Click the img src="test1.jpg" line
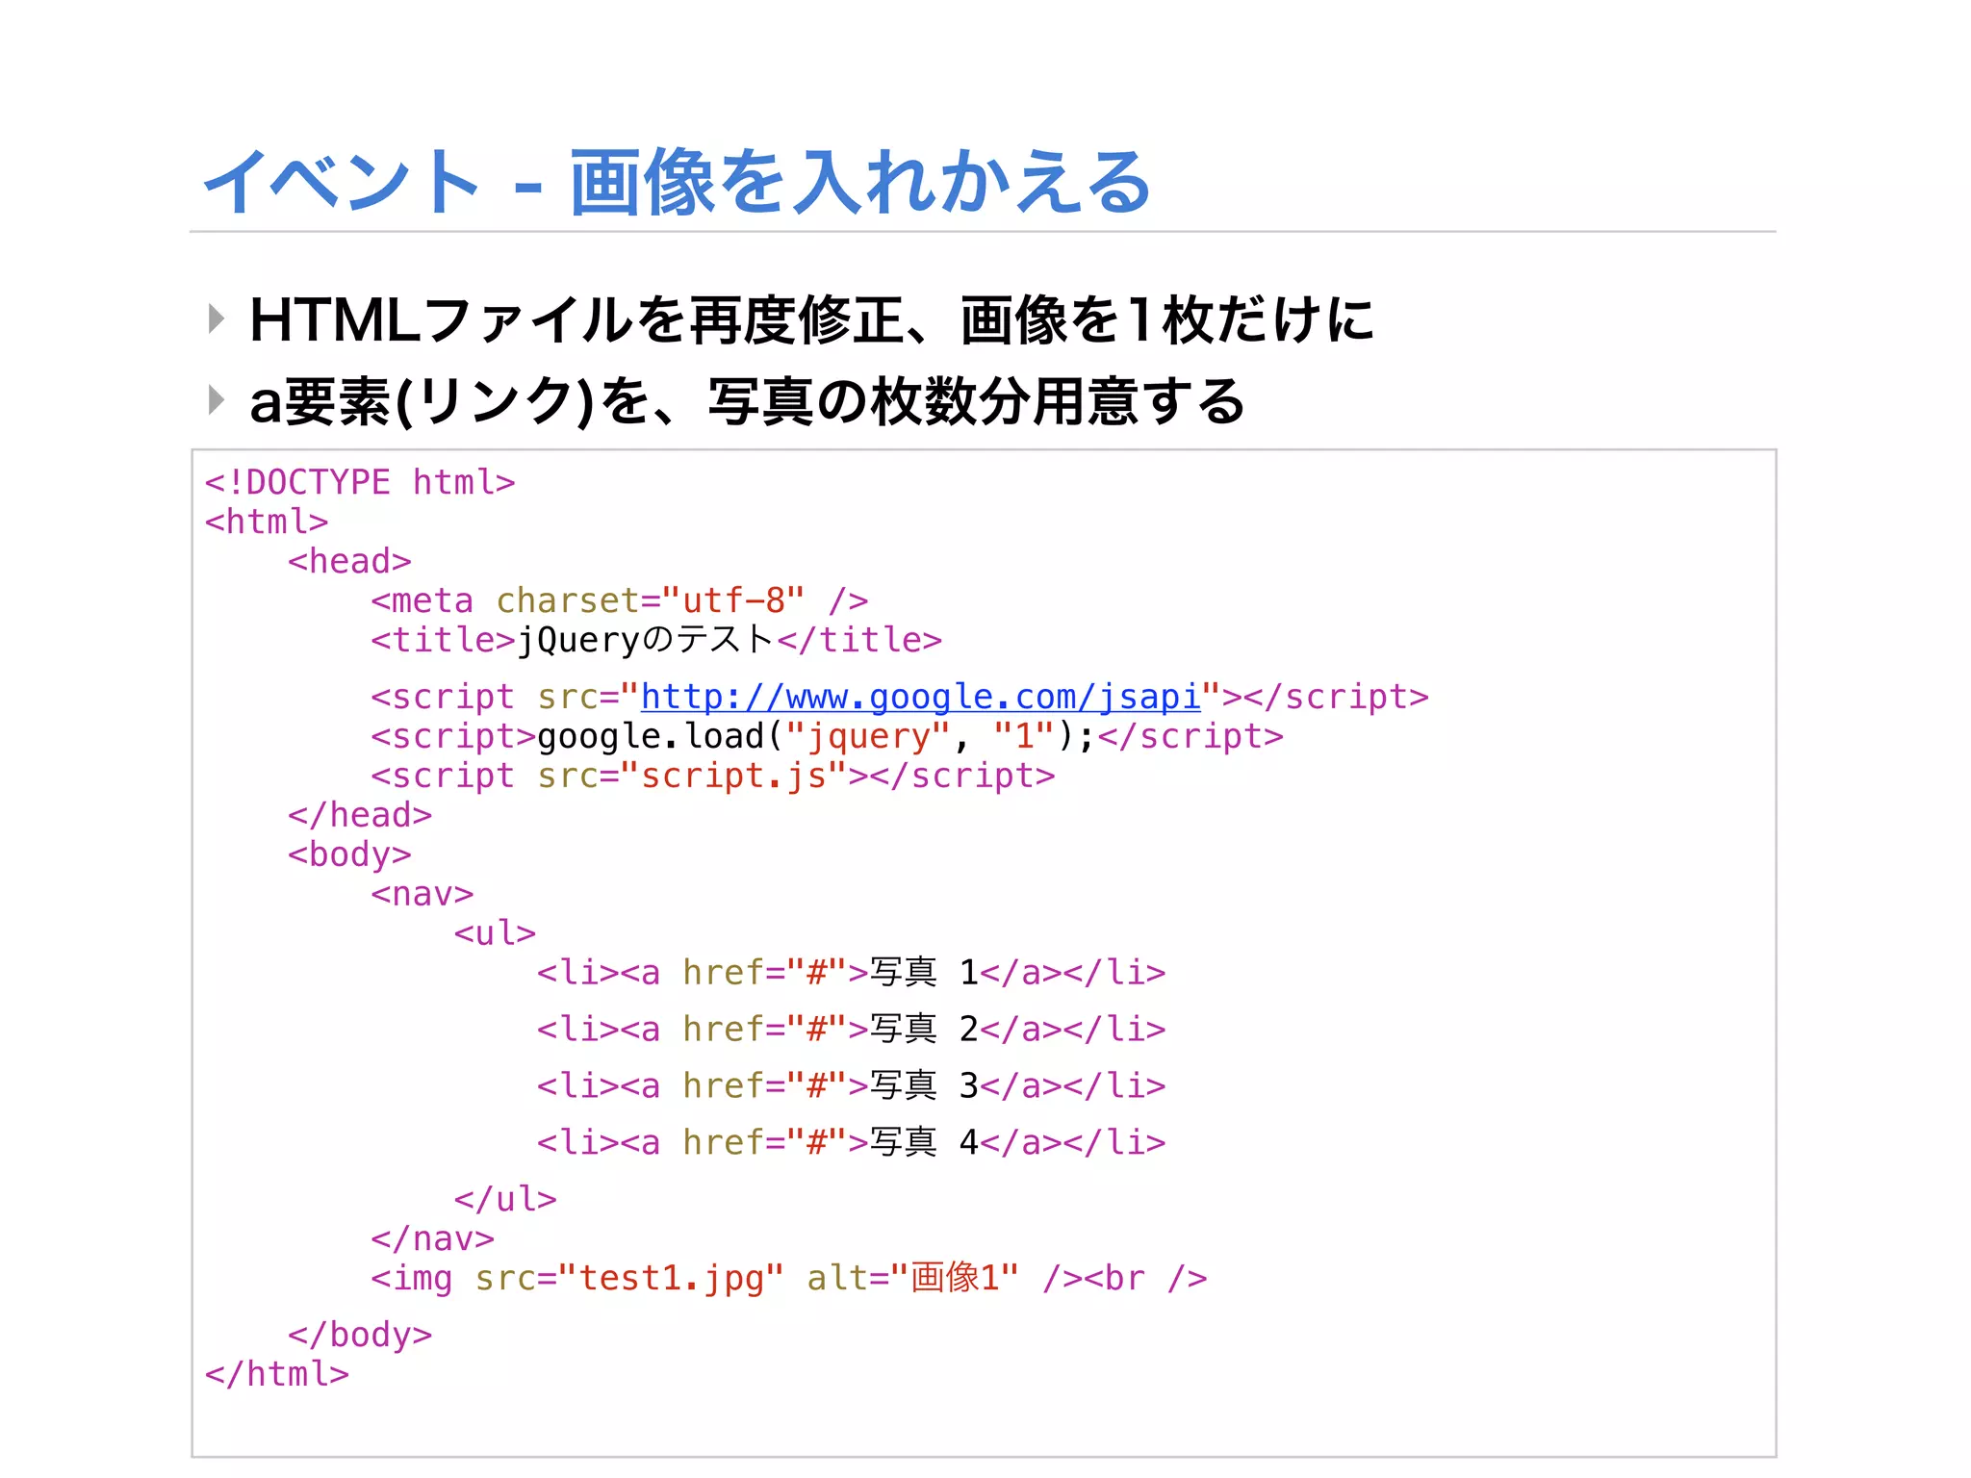1971x1478 pixels. click(x=789, y=1278)
